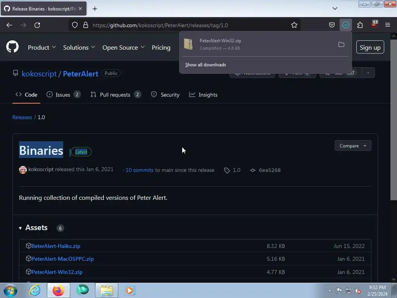Image resolution: width=397 pixels, height=298 pixels.
Task: Open the downloaded PeterAlert-Win32.zip entry
Action: point(258,44)
